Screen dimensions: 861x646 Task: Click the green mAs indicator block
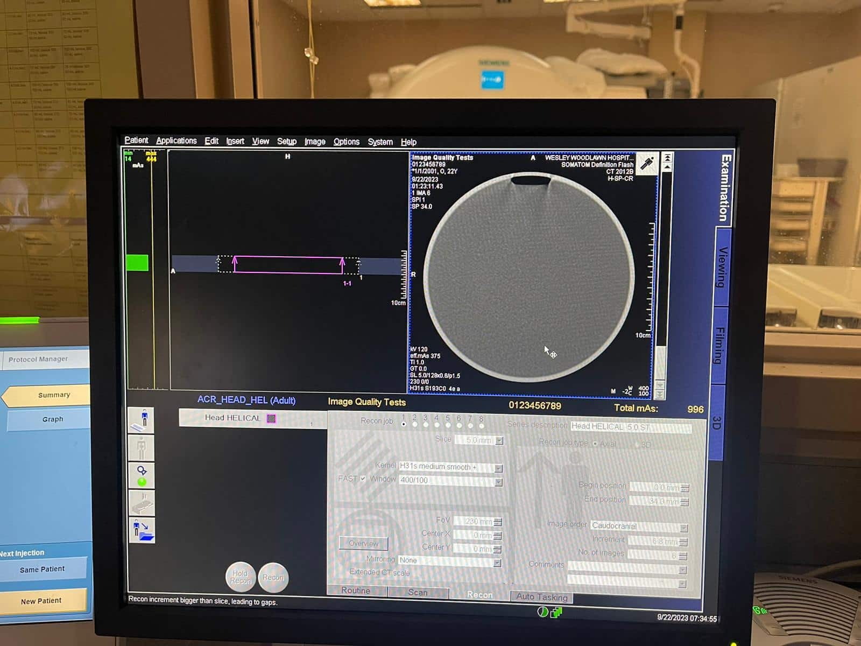pyautogui.click(x=137, y=262)
